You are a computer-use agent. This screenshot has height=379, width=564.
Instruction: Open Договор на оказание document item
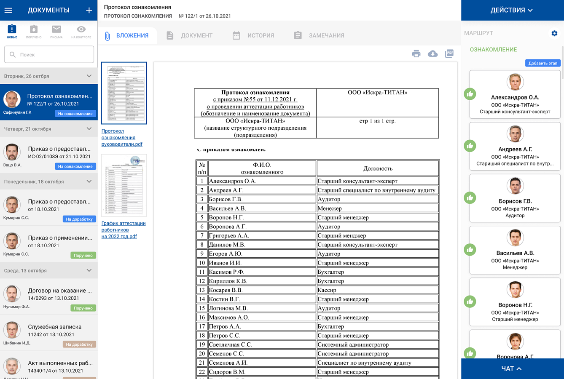49,297
